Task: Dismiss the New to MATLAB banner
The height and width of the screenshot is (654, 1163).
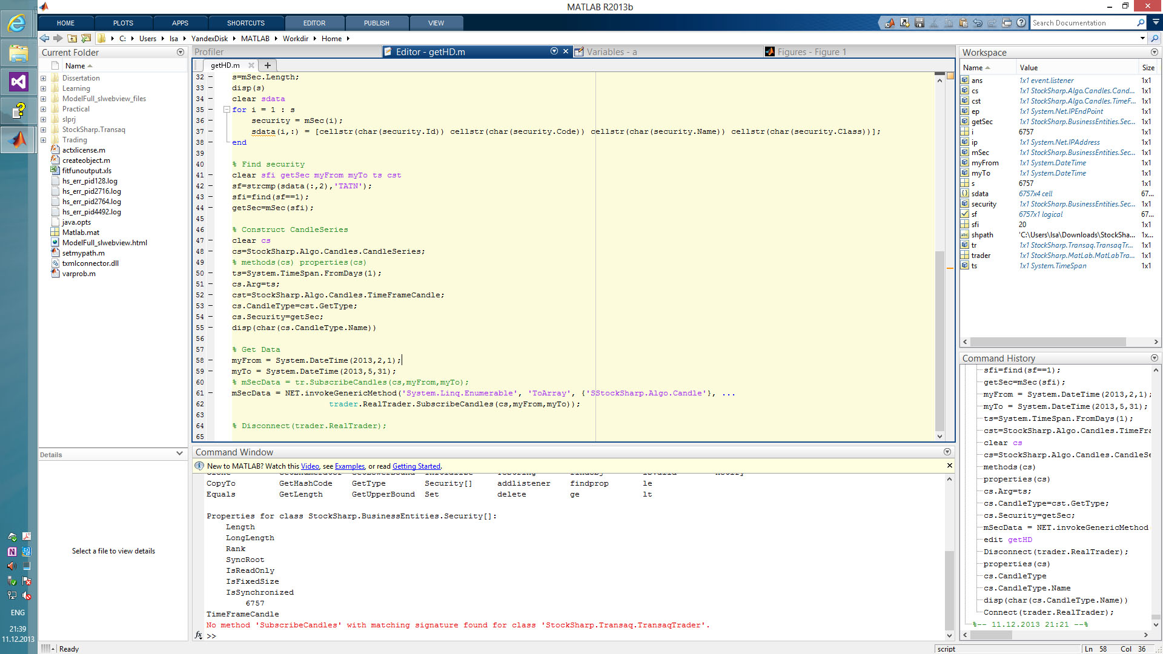Action: coord(949,466)
